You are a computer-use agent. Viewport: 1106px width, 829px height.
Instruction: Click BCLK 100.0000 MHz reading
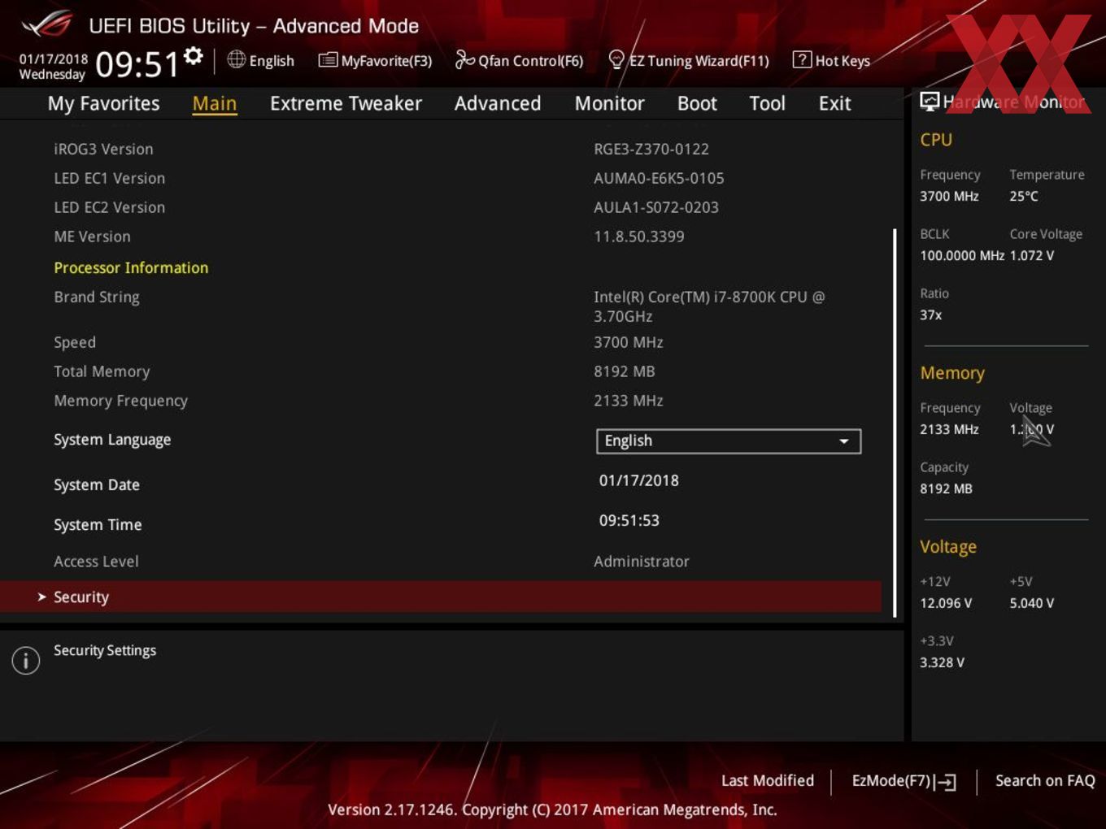tap(962, 255)
